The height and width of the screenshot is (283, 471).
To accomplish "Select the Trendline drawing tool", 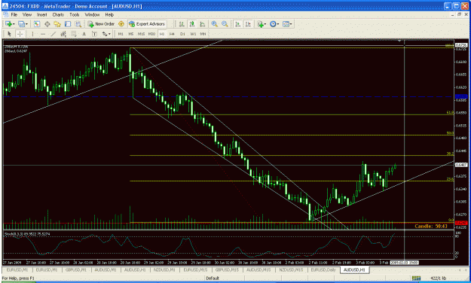I will (54, 34).
